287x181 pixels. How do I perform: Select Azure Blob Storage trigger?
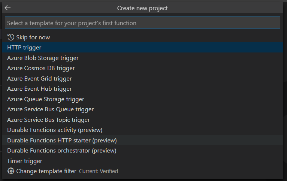[43, 58]
